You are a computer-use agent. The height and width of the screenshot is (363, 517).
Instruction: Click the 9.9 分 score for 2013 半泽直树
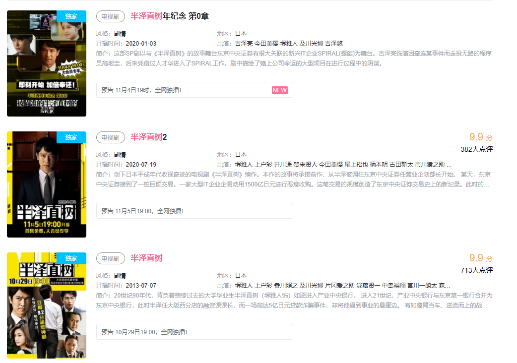point(481,258)
